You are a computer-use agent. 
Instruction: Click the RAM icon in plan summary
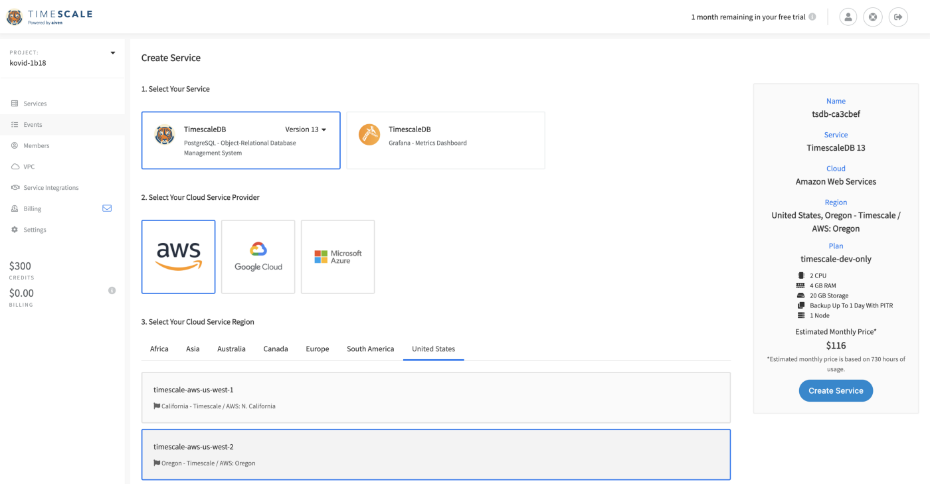point(800,285)
